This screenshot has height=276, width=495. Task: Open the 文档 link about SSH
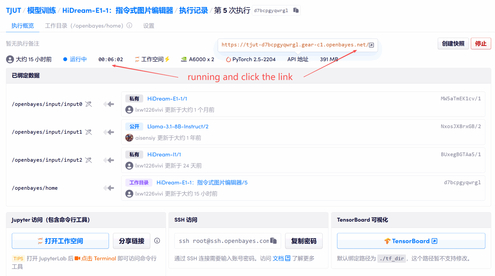pos(281,258)
